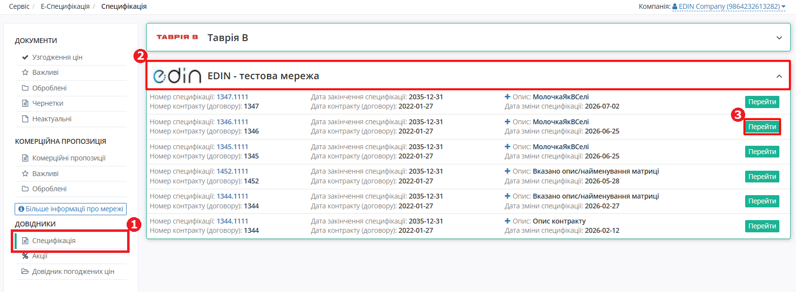796x292 pixels.
Task: Go to Сервіс in the breadcrumb
Action: click(x=19, y=6)
